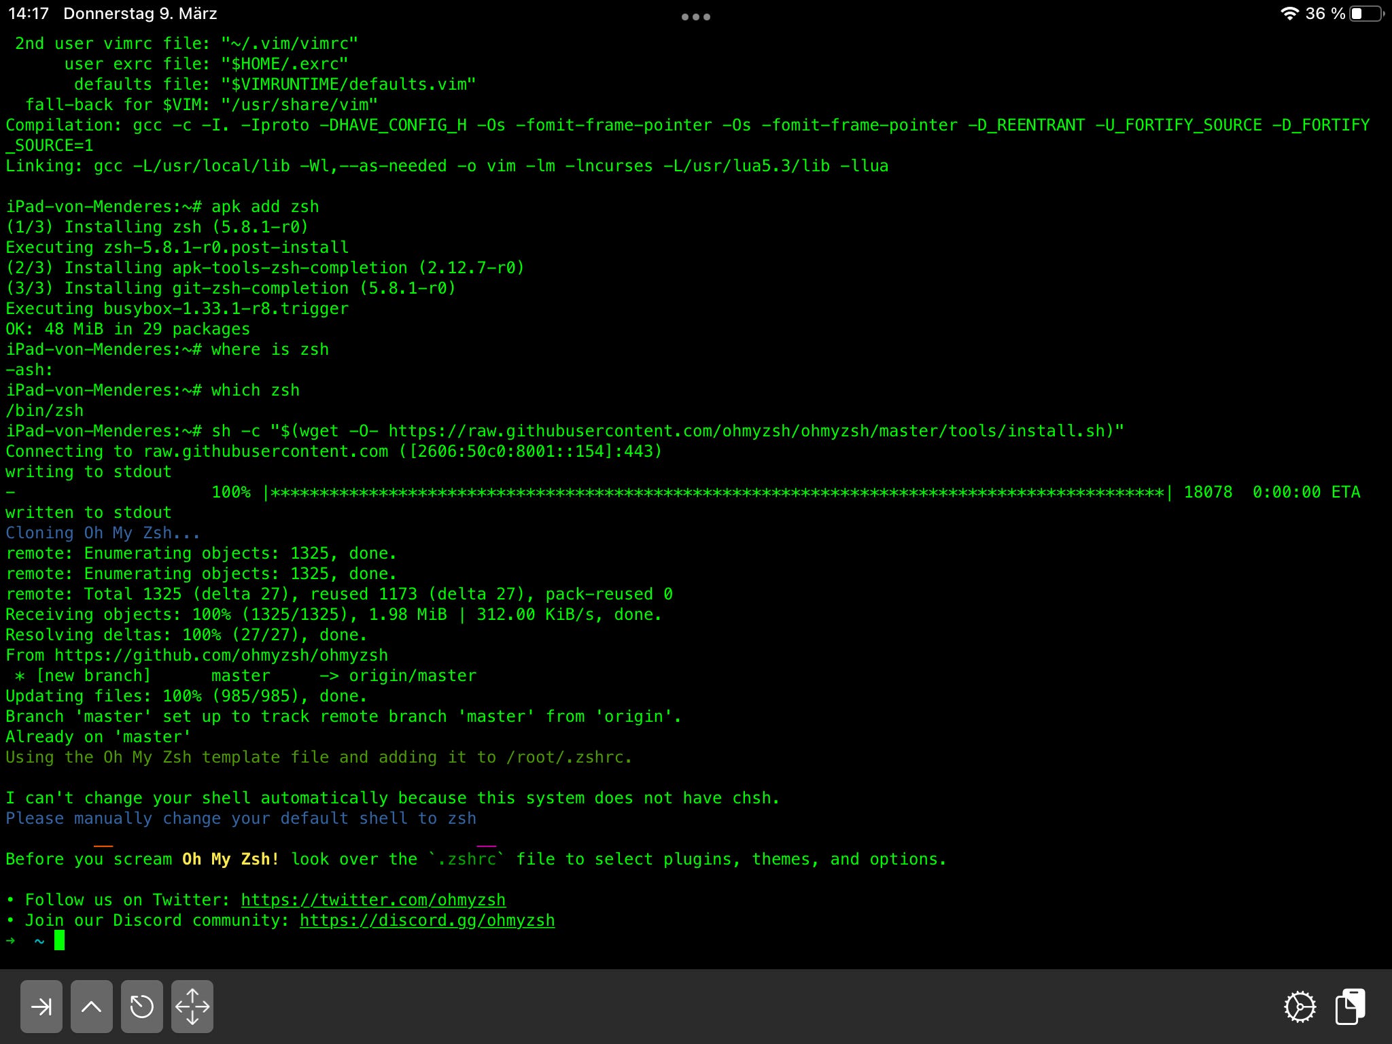Tap 'Executing busybox-1.33.1-r8.trigger' line
This screenshot has height=1044, width=1392.
pos(177,309)
